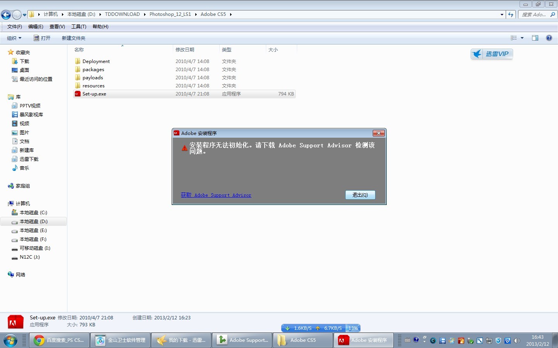Select 迅雷下载 library
This screenshot has height=348, width=558.
click(29, 159)
